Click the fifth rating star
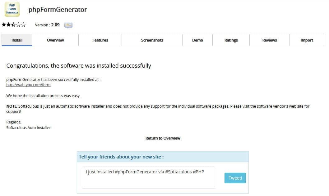329x196 pixels. coord(23,25)
